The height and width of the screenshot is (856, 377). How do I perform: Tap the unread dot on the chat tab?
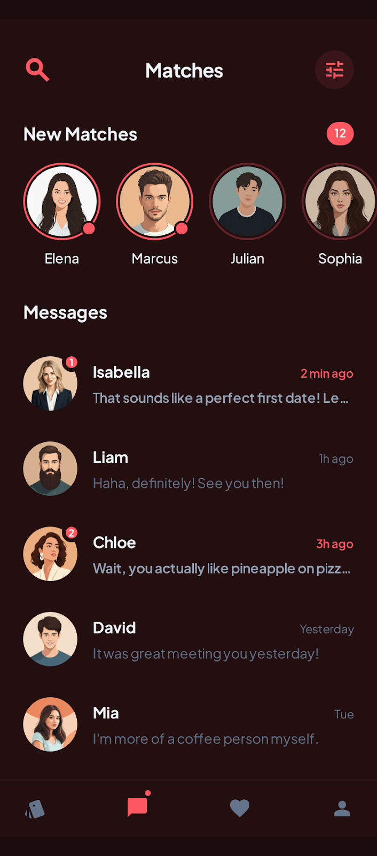point(149,794)
